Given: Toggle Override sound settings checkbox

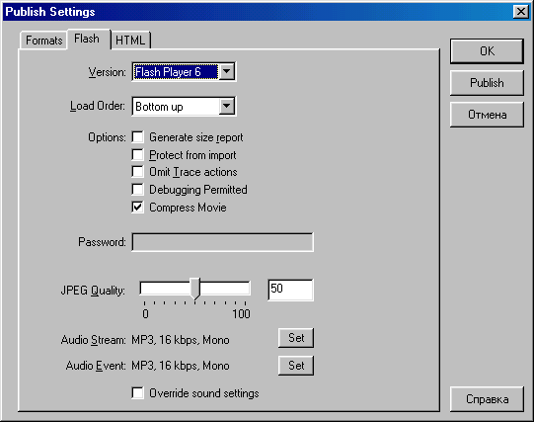Looking at the screenshot, I should tap(138, 393).
